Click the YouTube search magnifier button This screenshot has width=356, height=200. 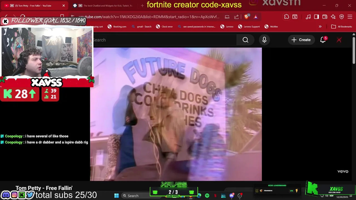tap(245, 40)
